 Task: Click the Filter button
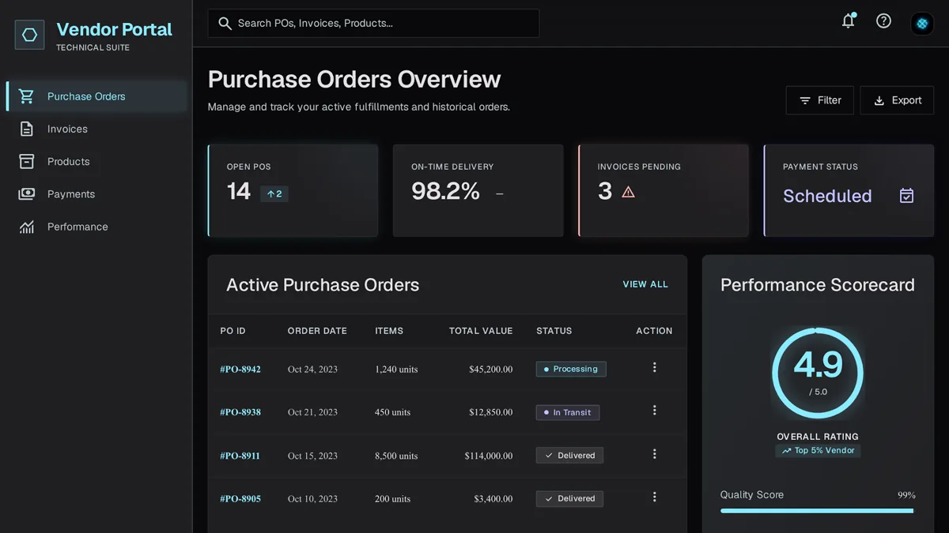(x=819, y=100)
